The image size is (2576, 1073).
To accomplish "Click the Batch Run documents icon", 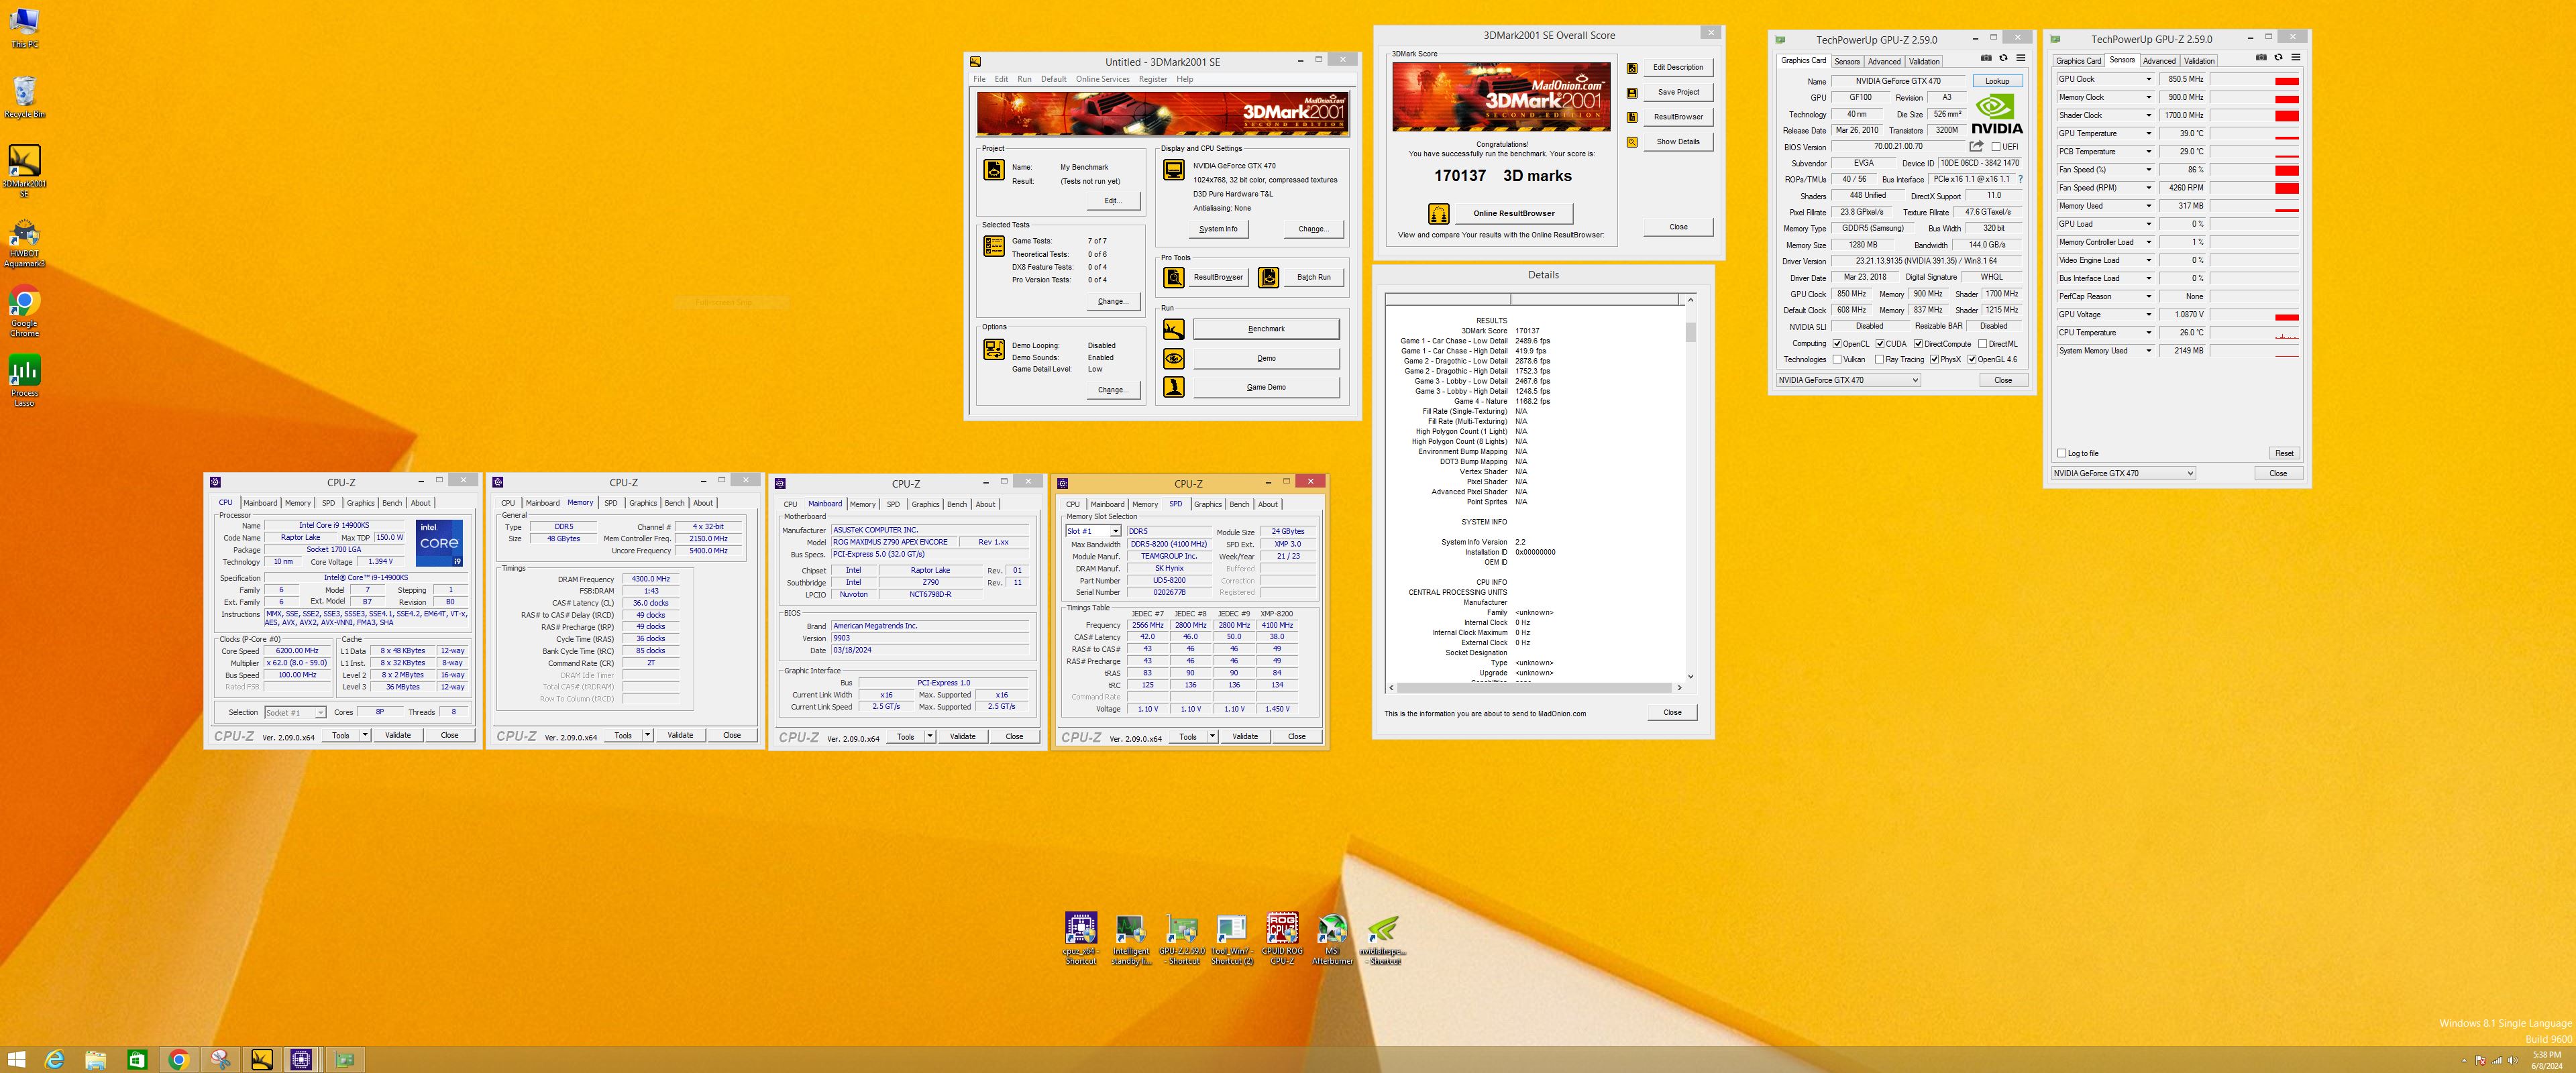I will (x=1268, y=277).
